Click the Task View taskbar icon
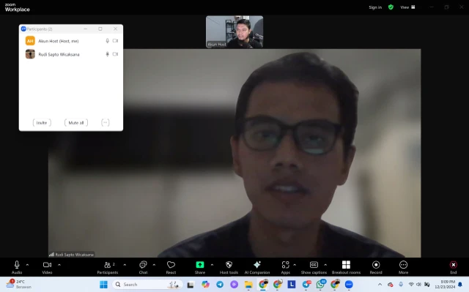This screenshot has width=469, height=292. point(191,285)
